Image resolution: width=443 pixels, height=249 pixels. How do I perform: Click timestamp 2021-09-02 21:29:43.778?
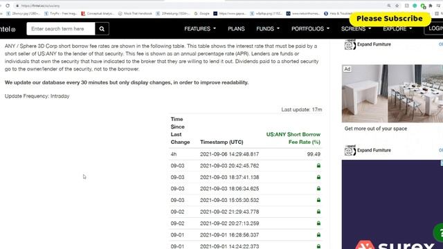pos(229,212)
